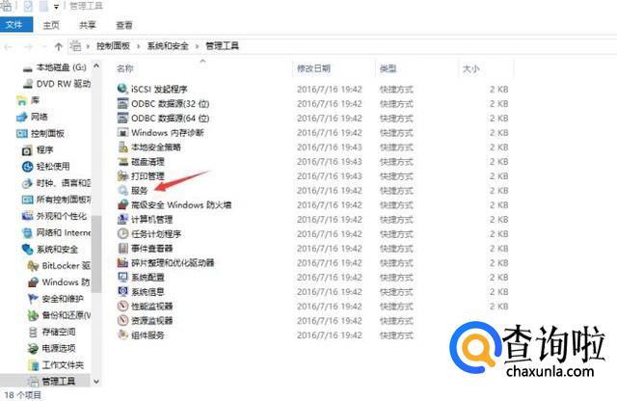Select 电源选项 in the sidebar
Viewport: 617px width, 401px height.
[51, 348]
